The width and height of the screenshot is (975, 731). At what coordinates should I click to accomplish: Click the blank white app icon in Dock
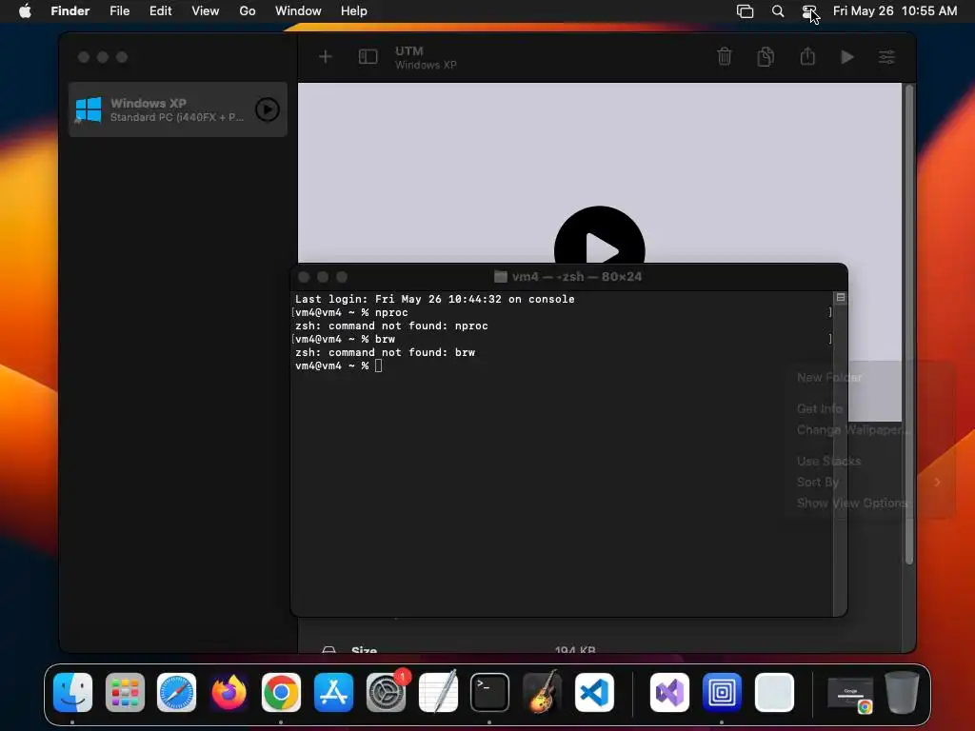coord(774,692)
